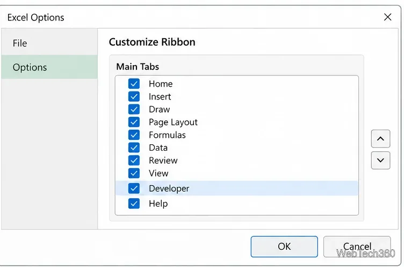Select the Draw list row label
This screenshot has width=404, height=267.
coord(159,109)
